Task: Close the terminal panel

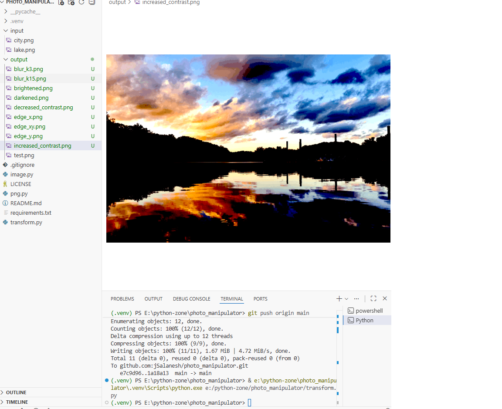Action: click(x=385, y=299)
